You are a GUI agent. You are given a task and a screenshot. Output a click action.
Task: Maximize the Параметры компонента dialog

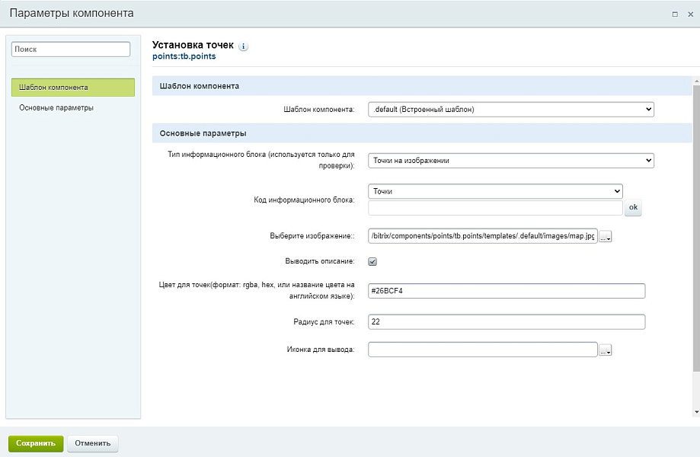675,14
